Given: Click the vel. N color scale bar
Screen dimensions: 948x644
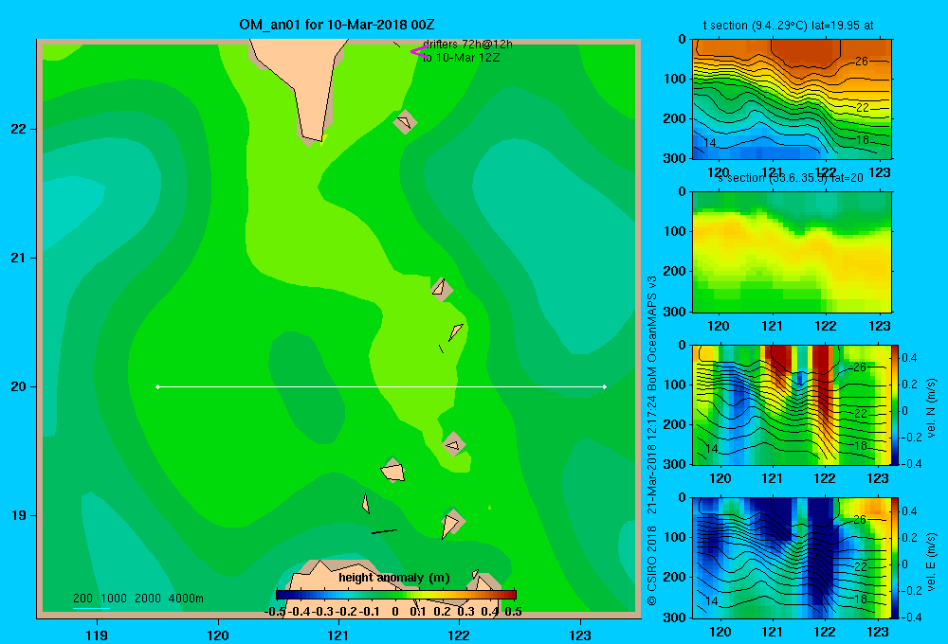Looking at the screenshot, I should point(895,404).
